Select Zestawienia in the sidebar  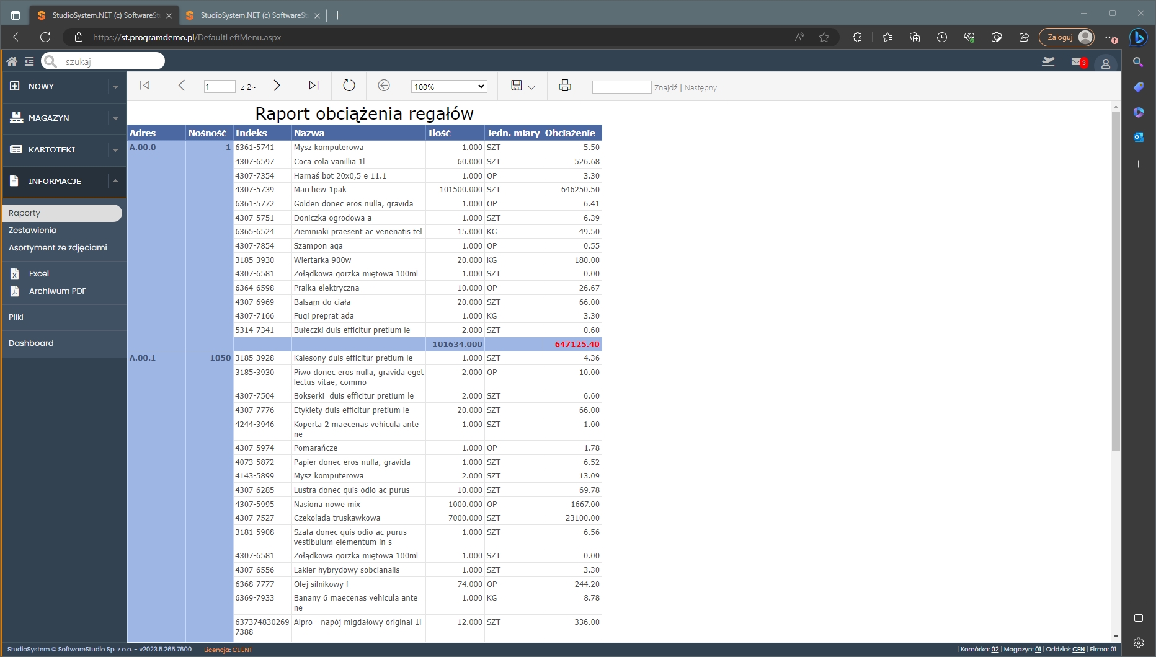coord(33,231)
